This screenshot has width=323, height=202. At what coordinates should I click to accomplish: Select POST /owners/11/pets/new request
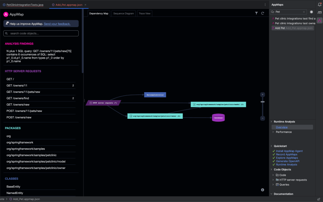(x=41, y=111)
